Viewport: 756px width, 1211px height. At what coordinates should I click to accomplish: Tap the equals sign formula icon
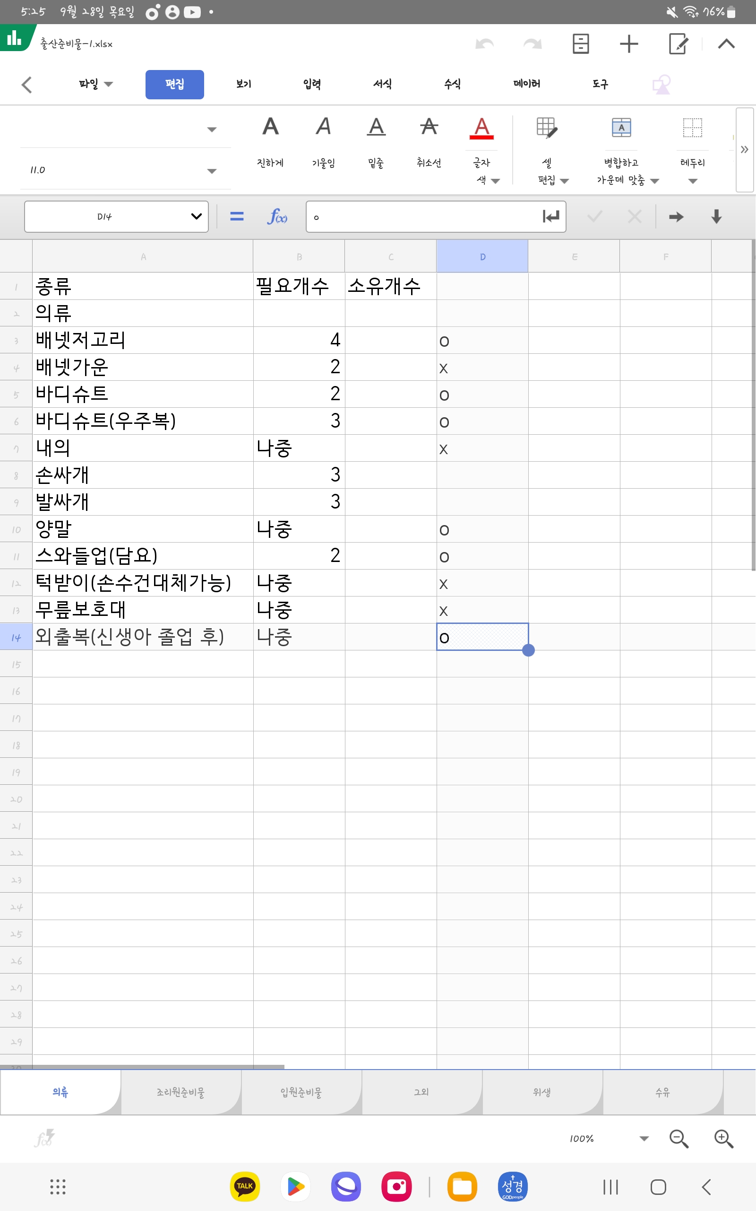(237, 217)
